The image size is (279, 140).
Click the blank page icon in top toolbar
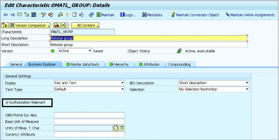(x=74, y=15)
